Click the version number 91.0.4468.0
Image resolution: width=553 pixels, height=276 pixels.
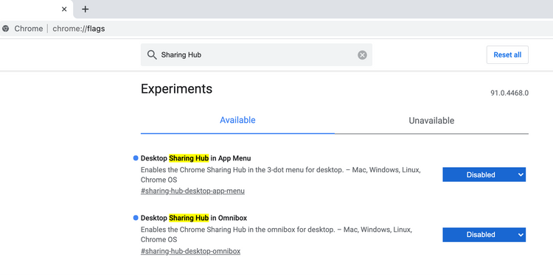pyautogui.click(x=509, y=93)
